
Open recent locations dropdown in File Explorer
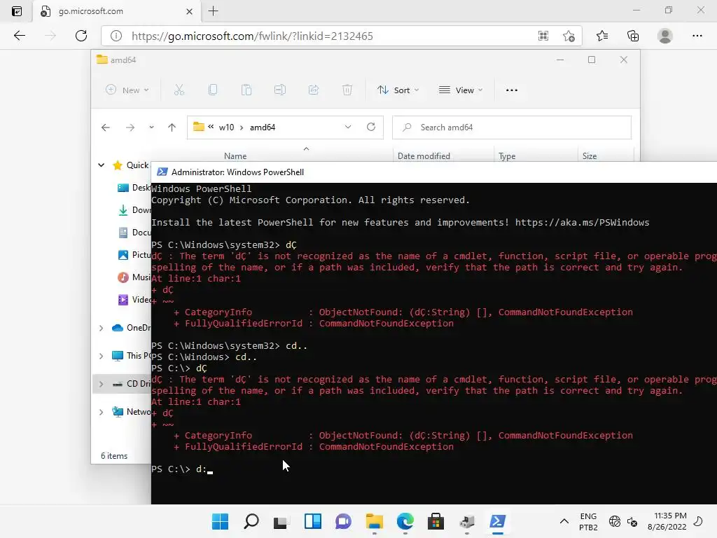(151, 127)
